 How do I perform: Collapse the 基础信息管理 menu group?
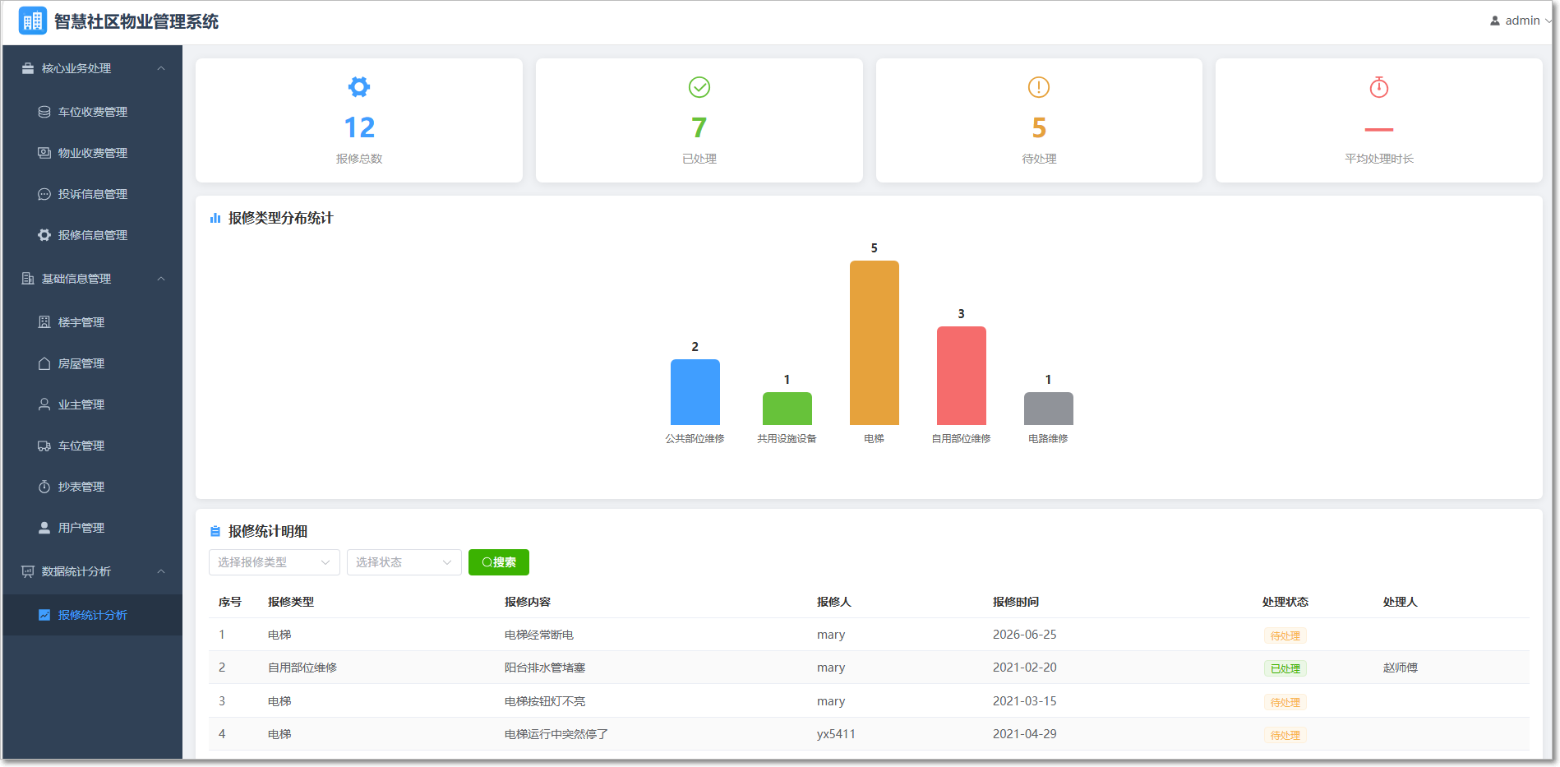click(x=162, y=279)
